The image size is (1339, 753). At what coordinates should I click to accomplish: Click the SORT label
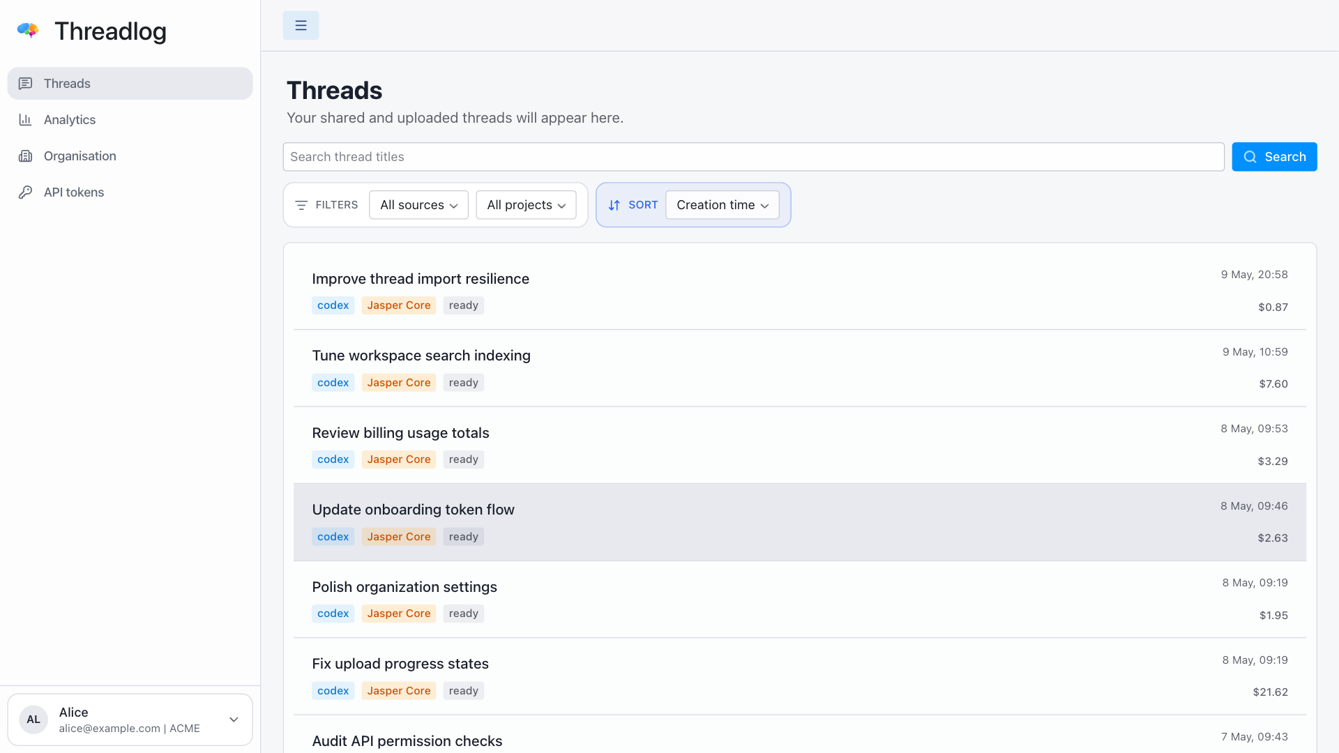pyautogui.click(x=643, y=205)
